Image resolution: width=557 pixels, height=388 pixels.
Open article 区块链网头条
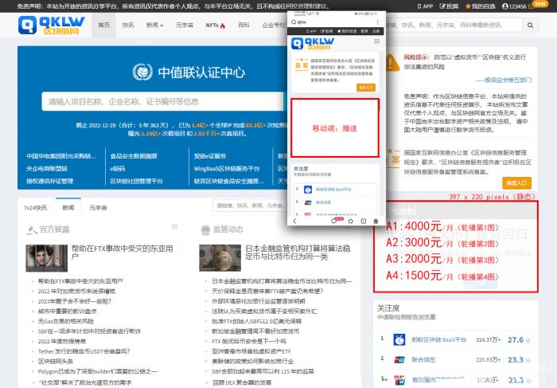point(56,362)
